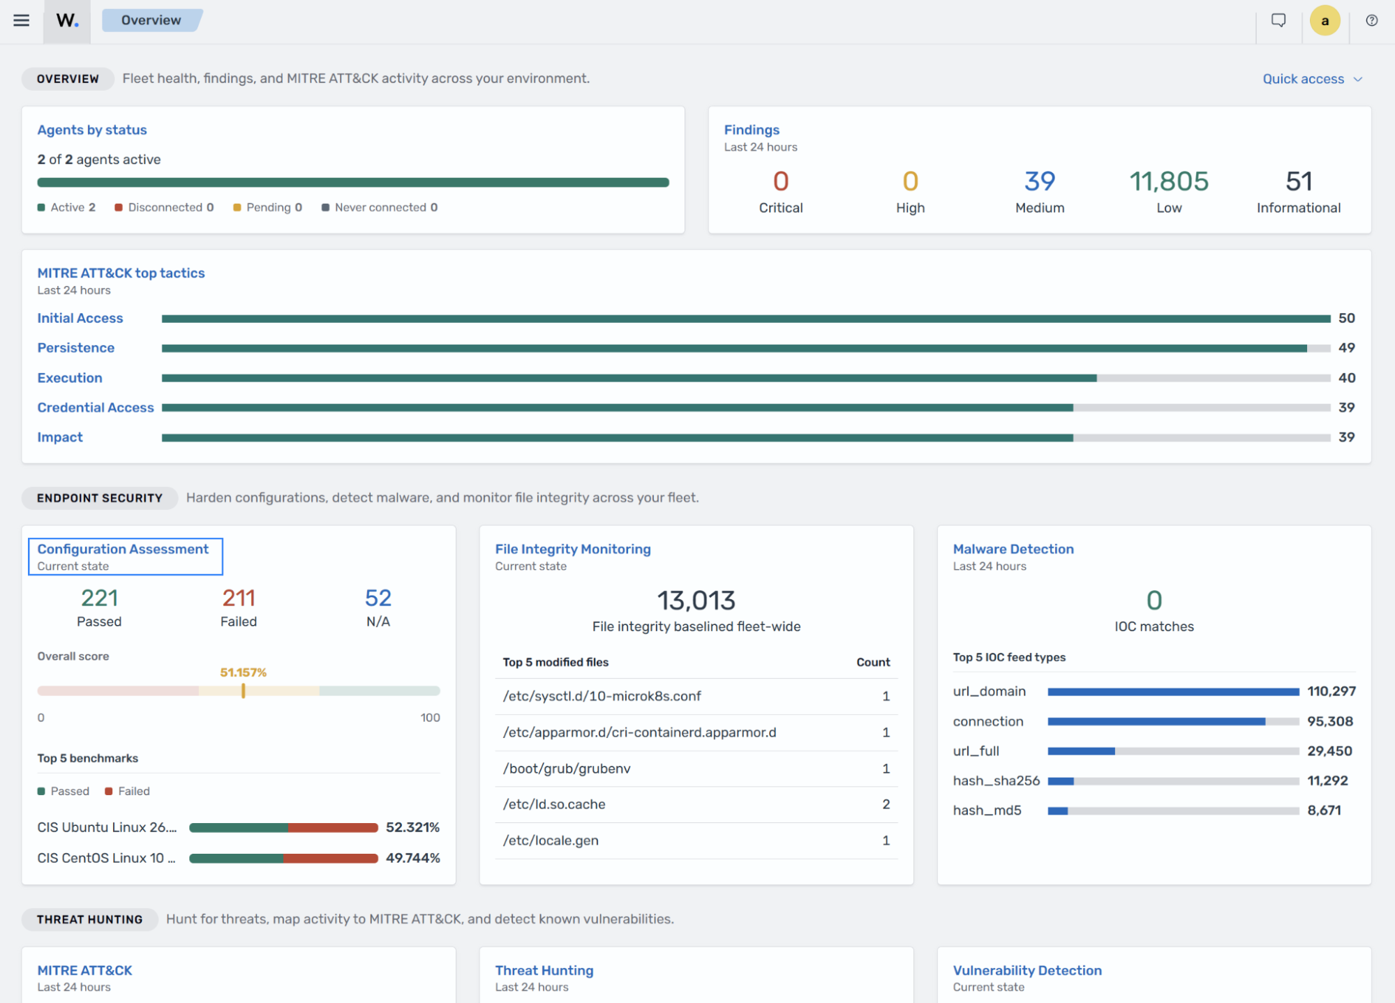Click the overall score gauge marker

click(x=243, y=691)
